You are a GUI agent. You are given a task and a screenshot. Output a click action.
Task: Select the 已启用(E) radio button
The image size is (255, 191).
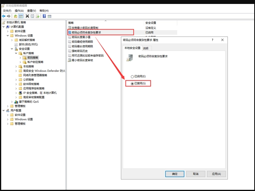132,76
